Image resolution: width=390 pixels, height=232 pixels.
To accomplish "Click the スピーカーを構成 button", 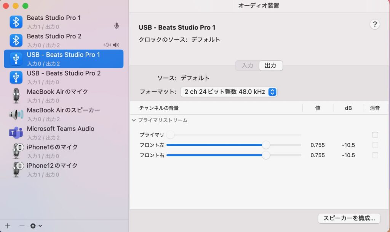I will coord(349,218).
